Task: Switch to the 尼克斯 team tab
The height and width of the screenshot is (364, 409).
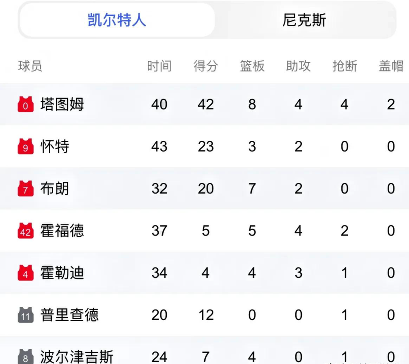Action: point(304,20)
